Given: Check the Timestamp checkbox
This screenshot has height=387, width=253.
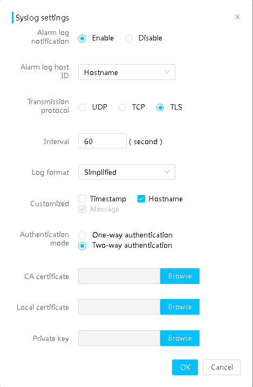Looking at the screenshot, I should (83, 199).
